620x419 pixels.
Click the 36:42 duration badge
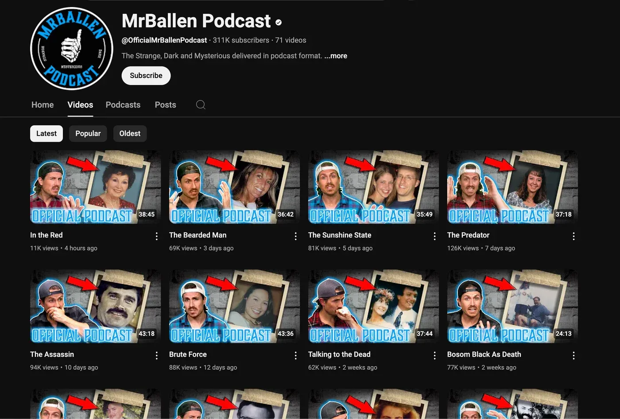tap(286, 214)
